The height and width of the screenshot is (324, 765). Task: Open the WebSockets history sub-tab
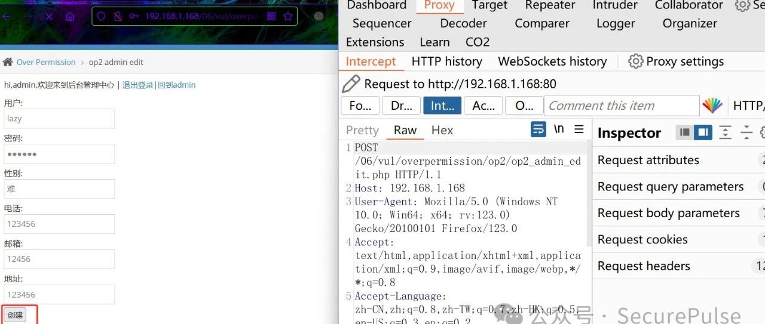(552, 61)
